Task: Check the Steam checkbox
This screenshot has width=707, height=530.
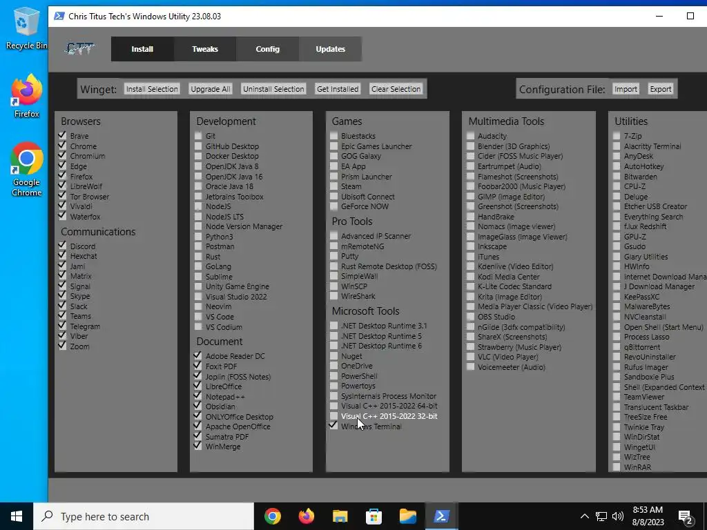Action: pyautogui.click(x=333, y=186)
